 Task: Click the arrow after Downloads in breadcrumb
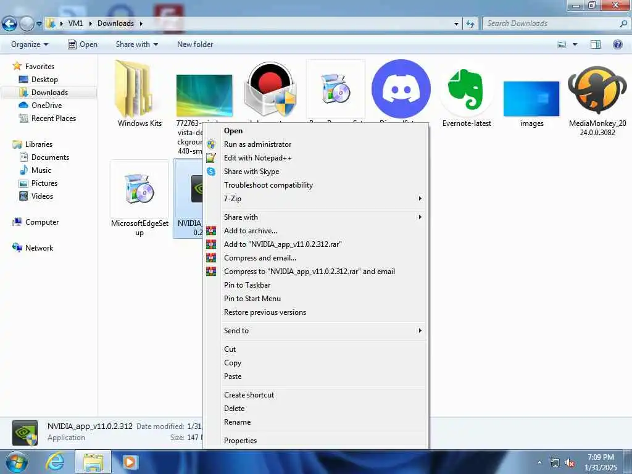(x=141, y=24)
